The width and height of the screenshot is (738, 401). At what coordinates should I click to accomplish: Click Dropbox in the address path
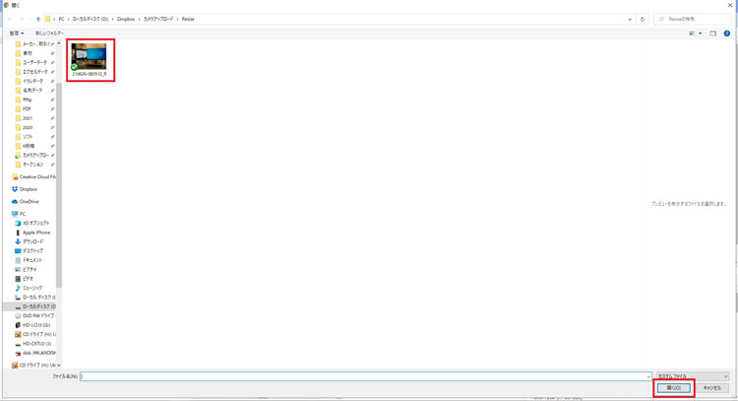[126, 20]
